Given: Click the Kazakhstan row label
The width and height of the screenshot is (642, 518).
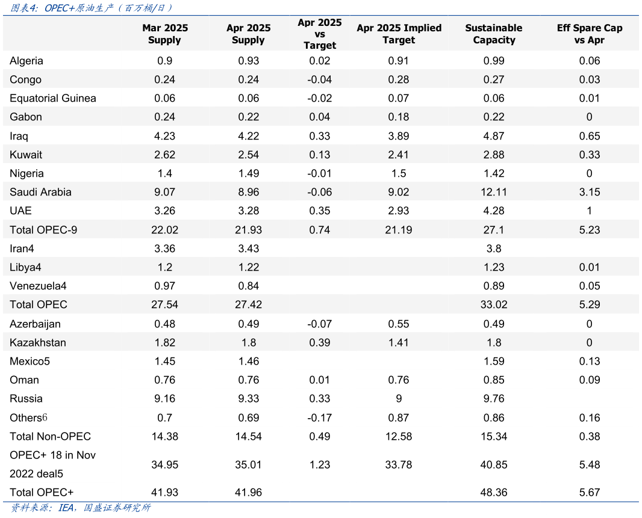Looking at the screenshot, I should (x=38, y=342).
